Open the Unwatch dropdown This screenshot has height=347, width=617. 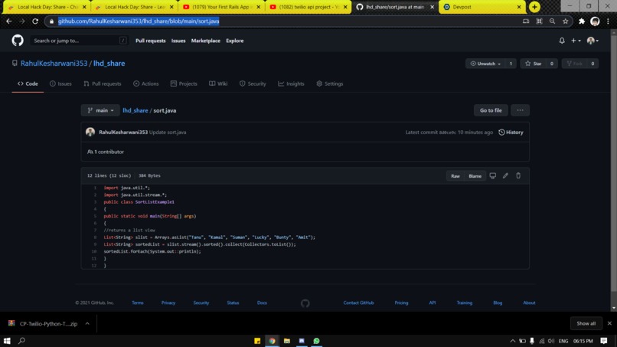(x=485, y=64)
